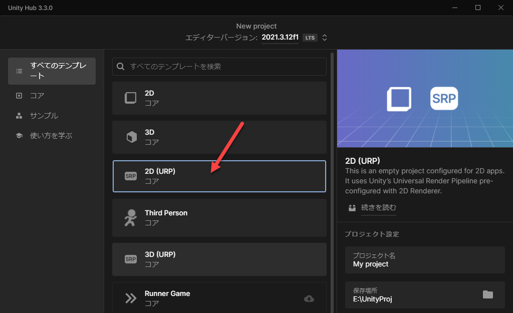Select the Third Person template
The image size is (513, 313).
coord(219,218)
